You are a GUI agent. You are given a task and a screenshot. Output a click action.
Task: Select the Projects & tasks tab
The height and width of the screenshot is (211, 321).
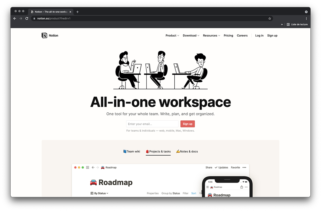coord(158,151)
